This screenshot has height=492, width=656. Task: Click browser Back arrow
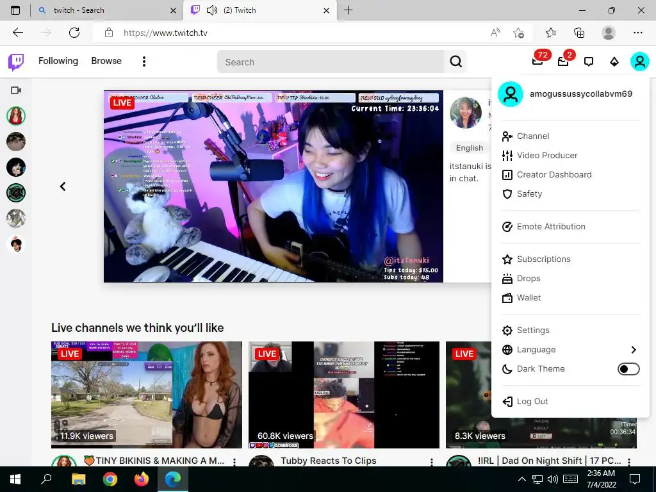[17, 33]
